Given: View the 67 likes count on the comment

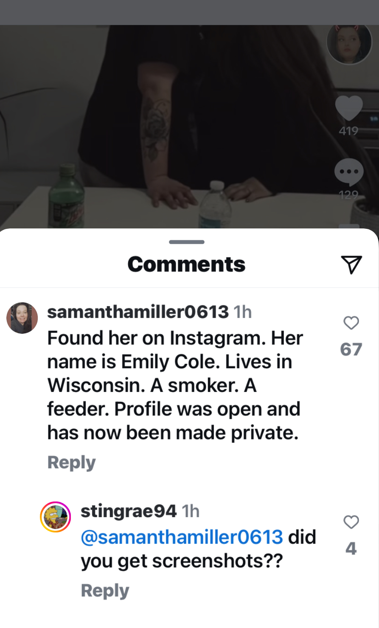Looking at the screenshot, I should (x=351, y=349).
